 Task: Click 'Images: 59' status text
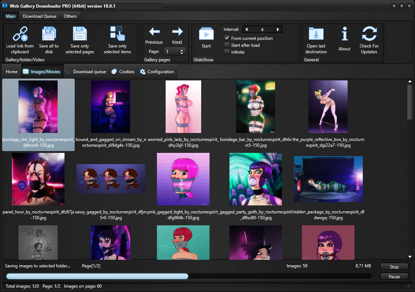(x=297, y=266)
